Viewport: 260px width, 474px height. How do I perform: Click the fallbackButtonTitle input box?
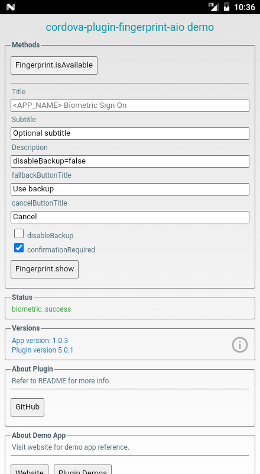(130, 189)
